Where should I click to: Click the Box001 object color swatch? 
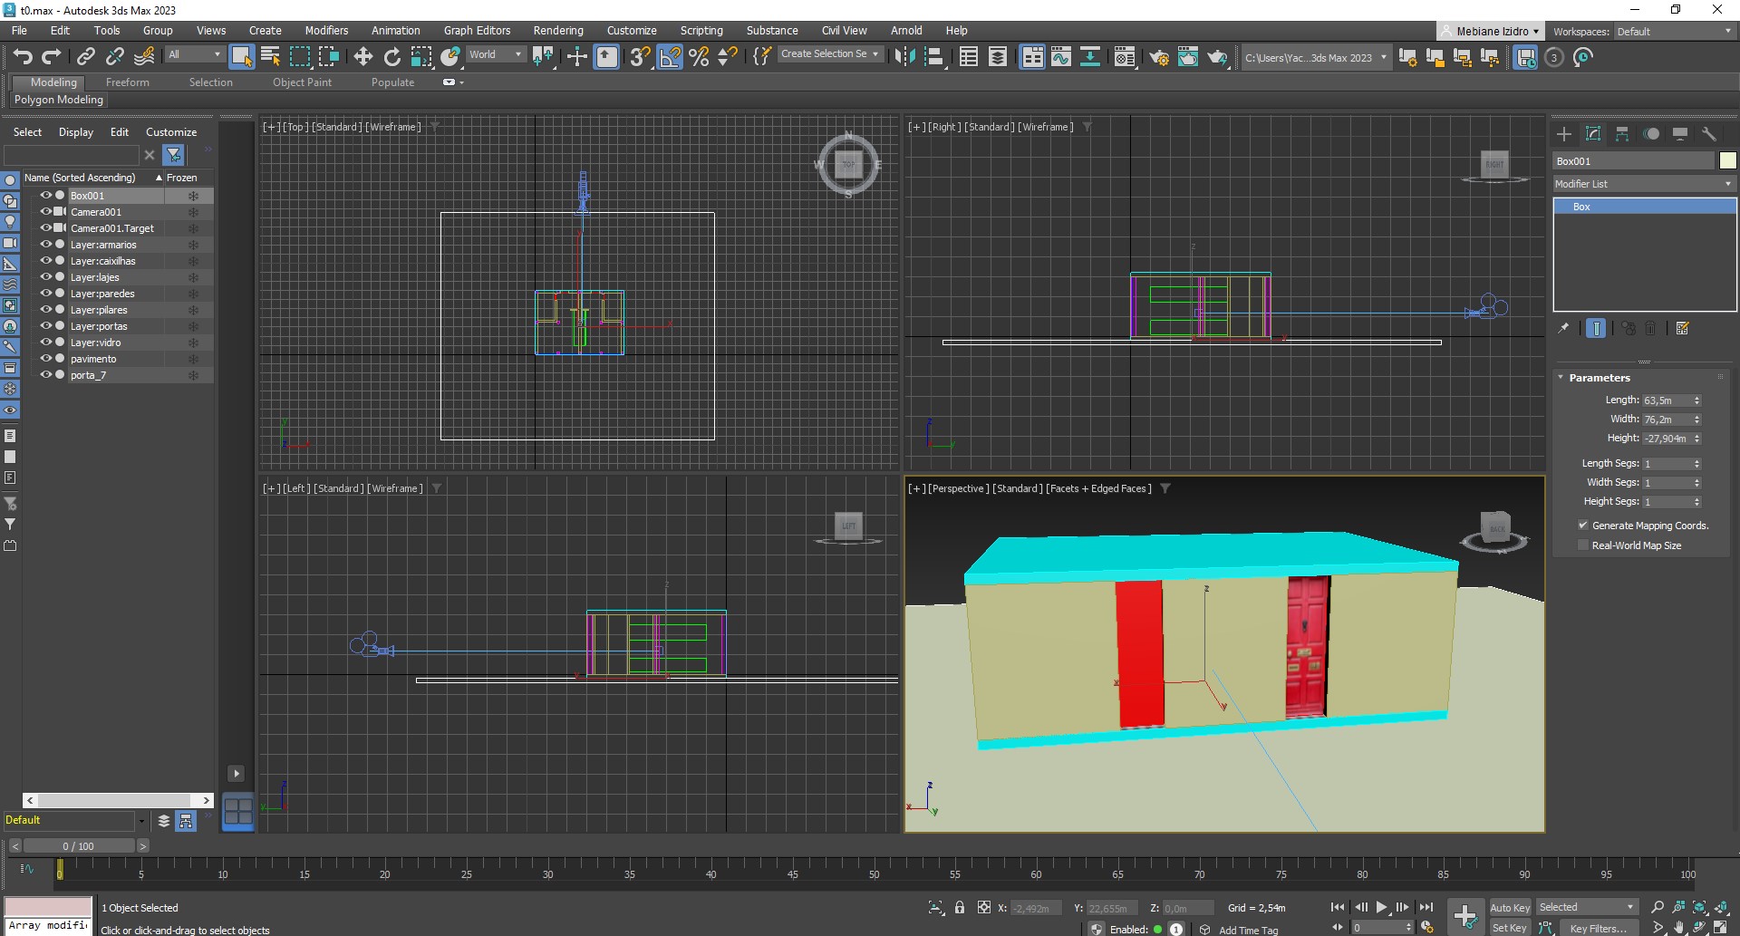click(x=1727, y=161)
